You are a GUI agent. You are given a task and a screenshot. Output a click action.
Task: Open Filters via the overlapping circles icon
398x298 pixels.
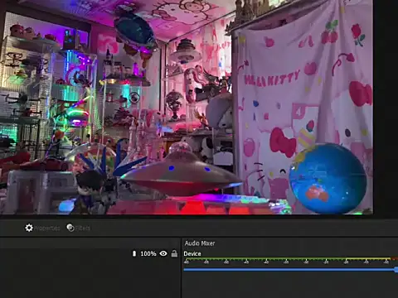point(70,228)
